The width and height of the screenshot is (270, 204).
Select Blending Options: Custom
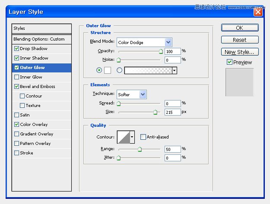coord(41,39)
